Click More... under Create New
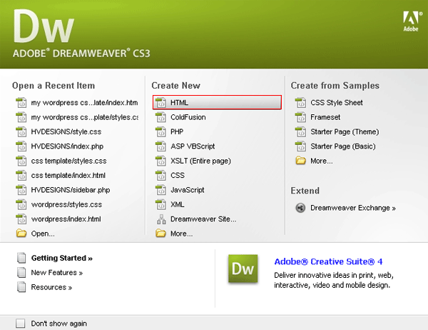The height and width of the screenshot is (330, 428). (181, 234)
